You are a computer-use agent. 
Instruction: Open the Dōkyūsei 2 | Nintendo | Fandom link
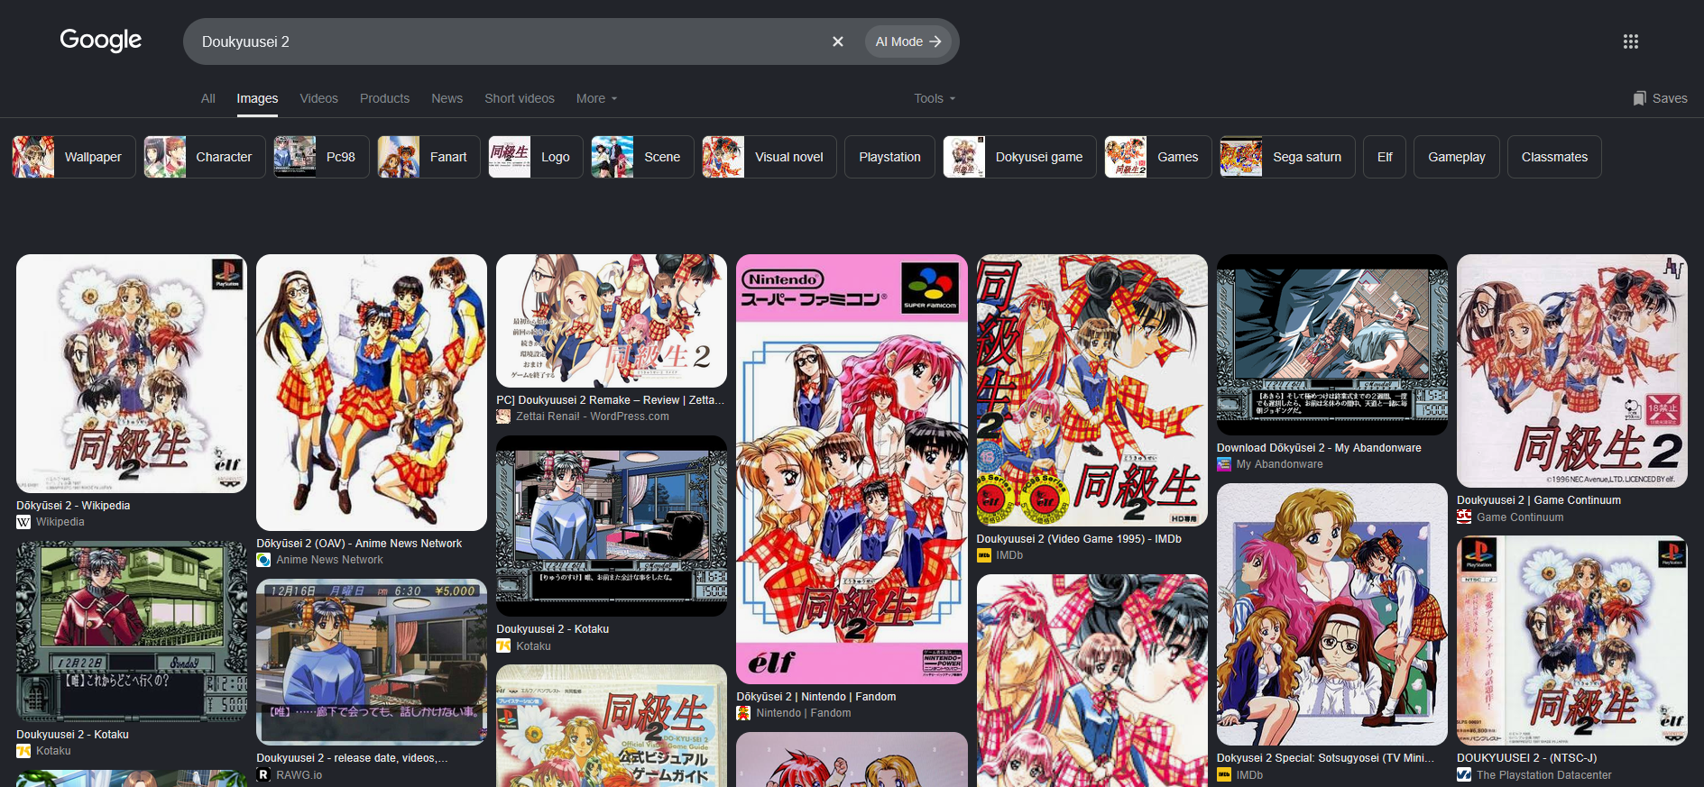pos(816,697)
